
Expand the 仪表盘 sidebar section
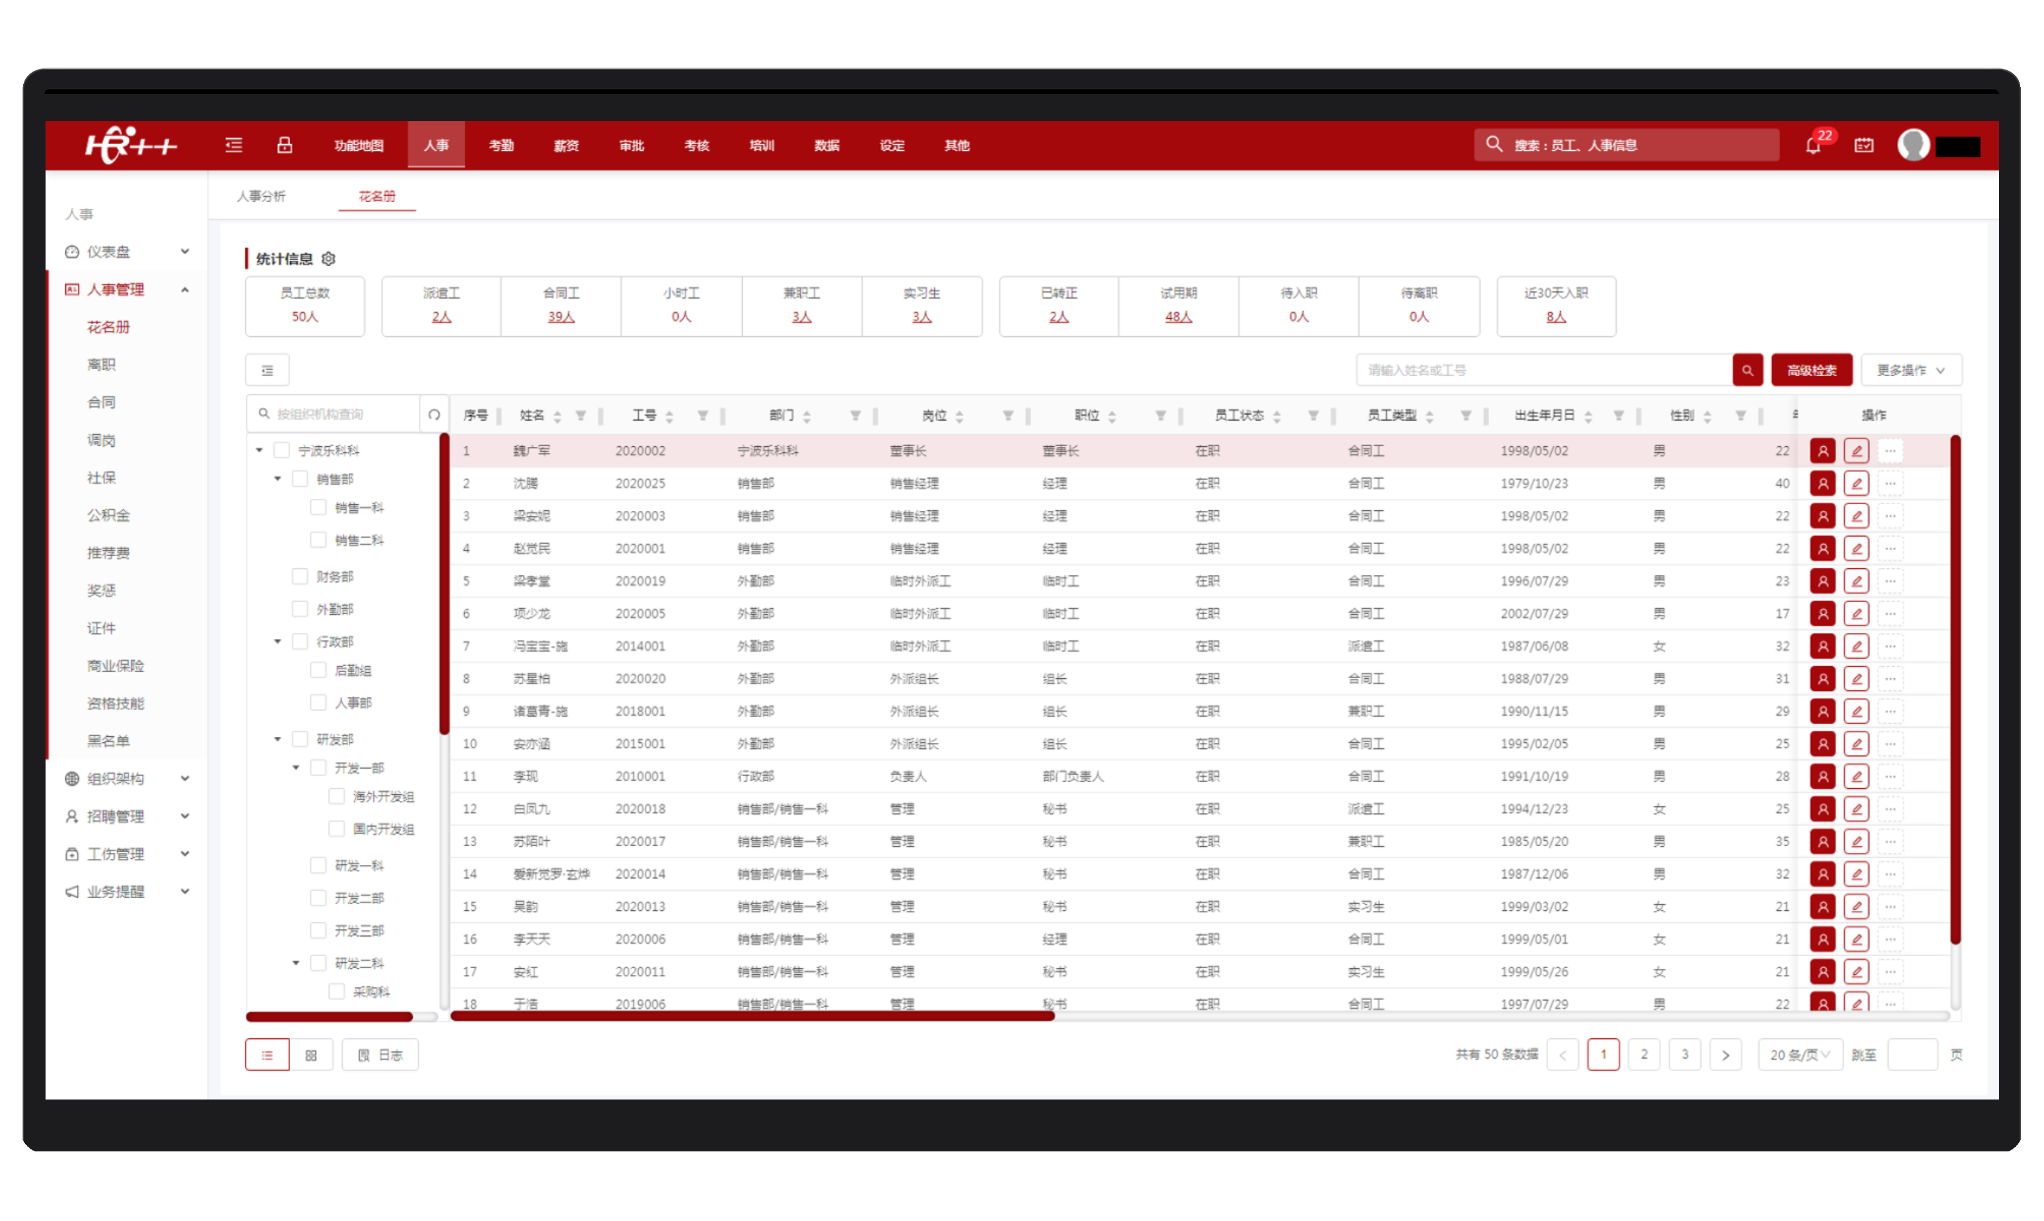pyautogui.click(x=128, y=252)
